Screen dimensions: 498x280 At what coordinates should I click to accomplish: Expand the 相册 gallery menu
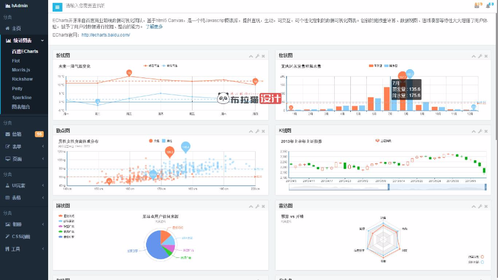(x=24, y=225)
